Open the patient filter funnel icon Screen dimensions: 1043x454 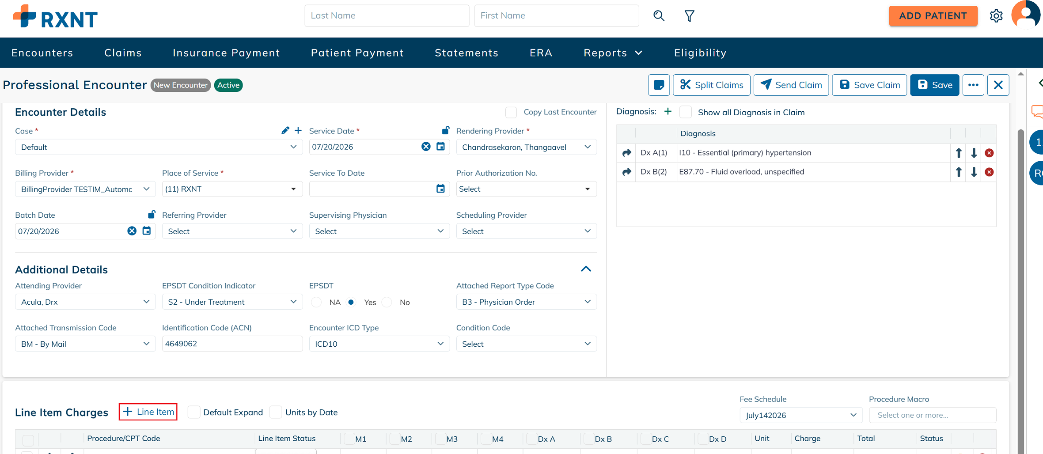(x=689, y=16)
